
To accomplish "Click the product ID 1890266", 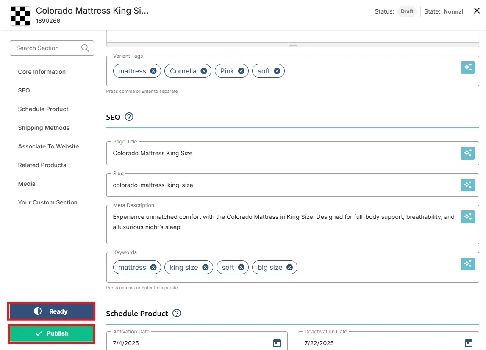I will tap(48, 21).
